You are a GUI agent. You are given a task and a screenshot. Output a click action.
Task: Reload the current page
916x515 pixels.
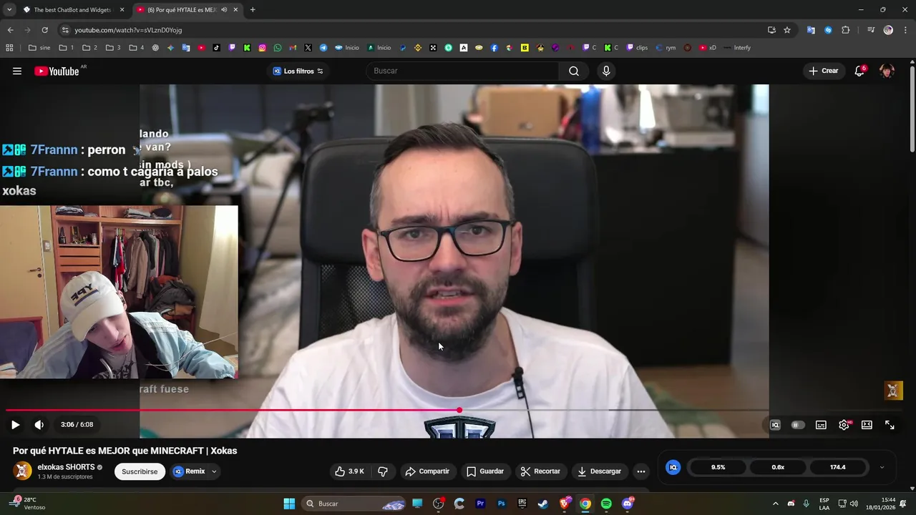[44, 30]
